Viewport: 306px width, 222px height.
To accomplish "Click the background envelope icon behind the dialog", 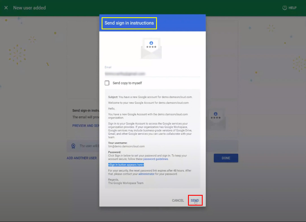I will tap(215, 119).
